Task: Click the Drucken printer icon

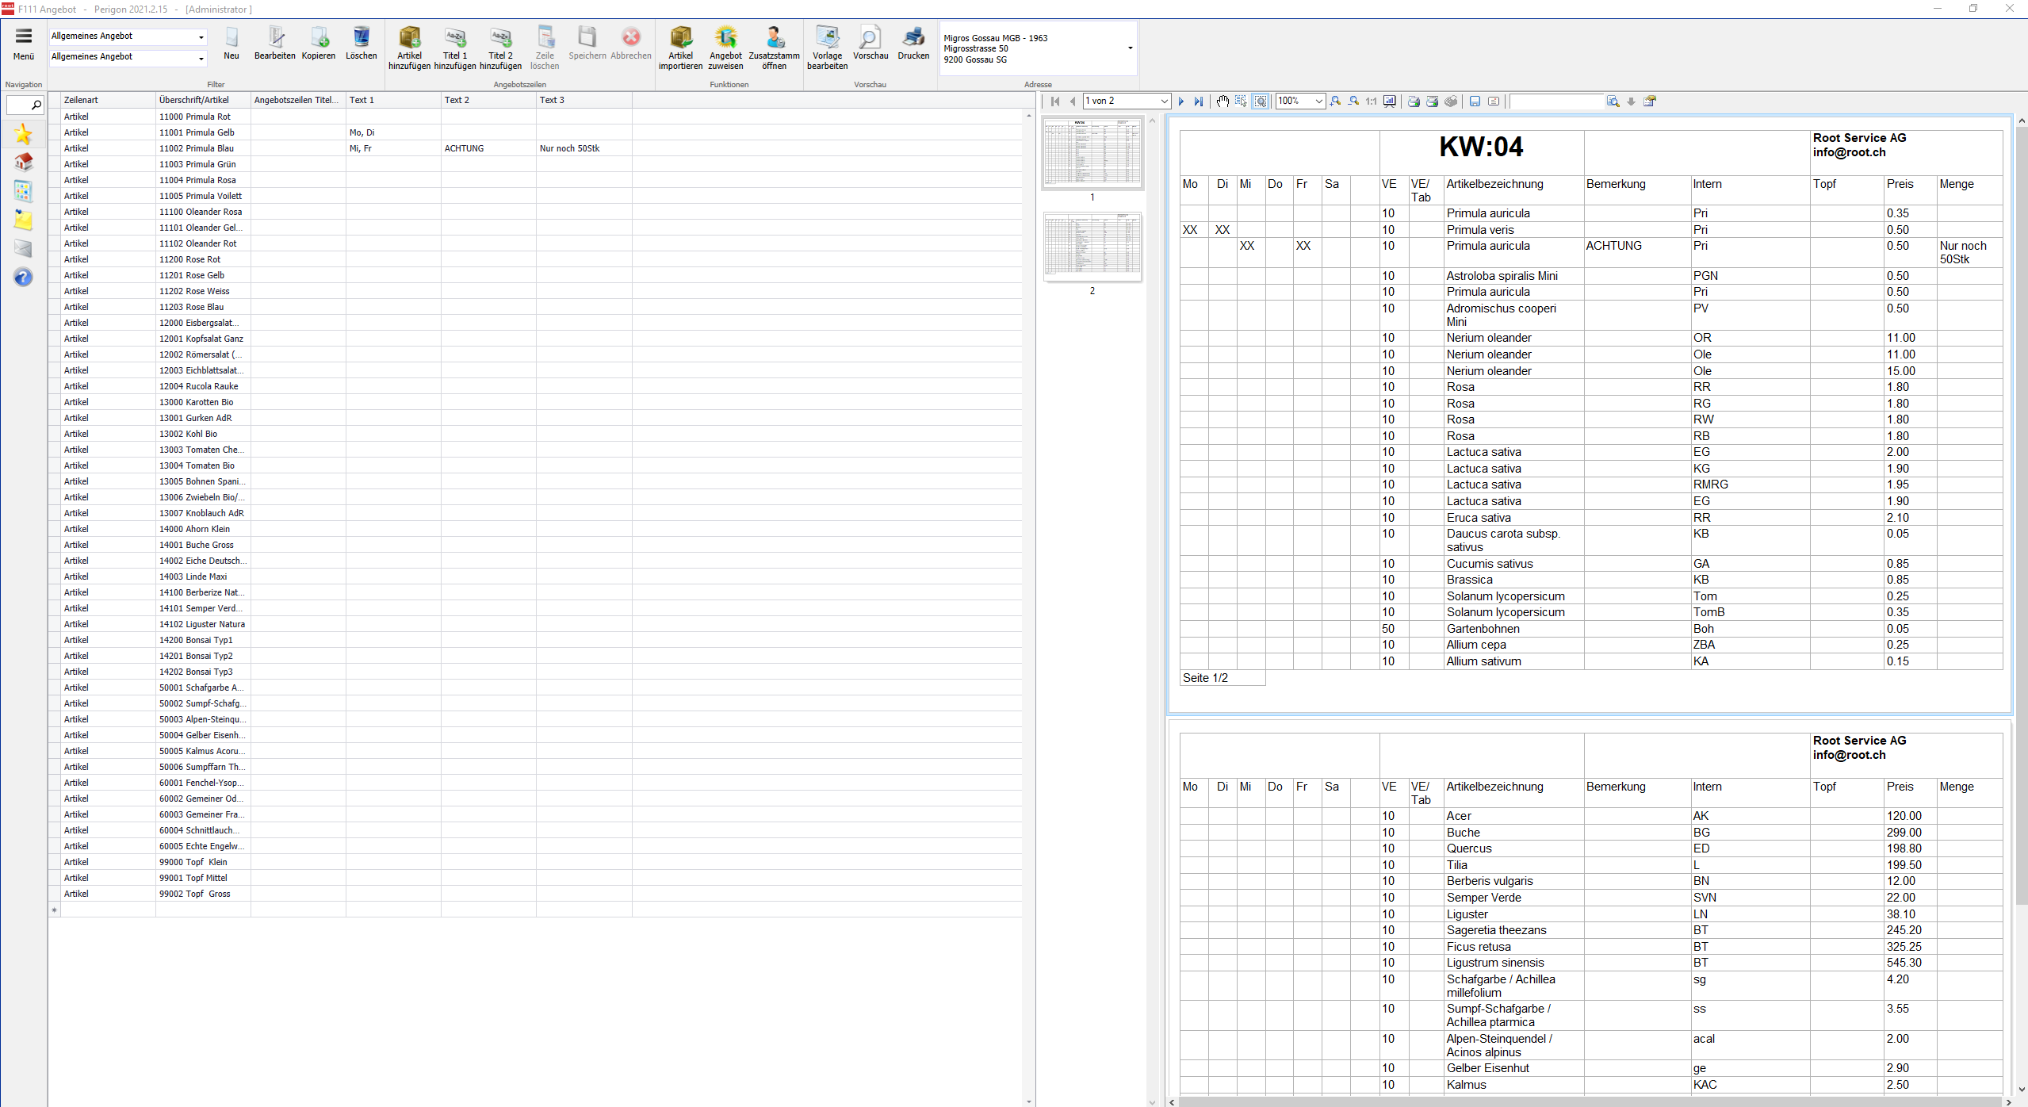Action: point(913,38)
